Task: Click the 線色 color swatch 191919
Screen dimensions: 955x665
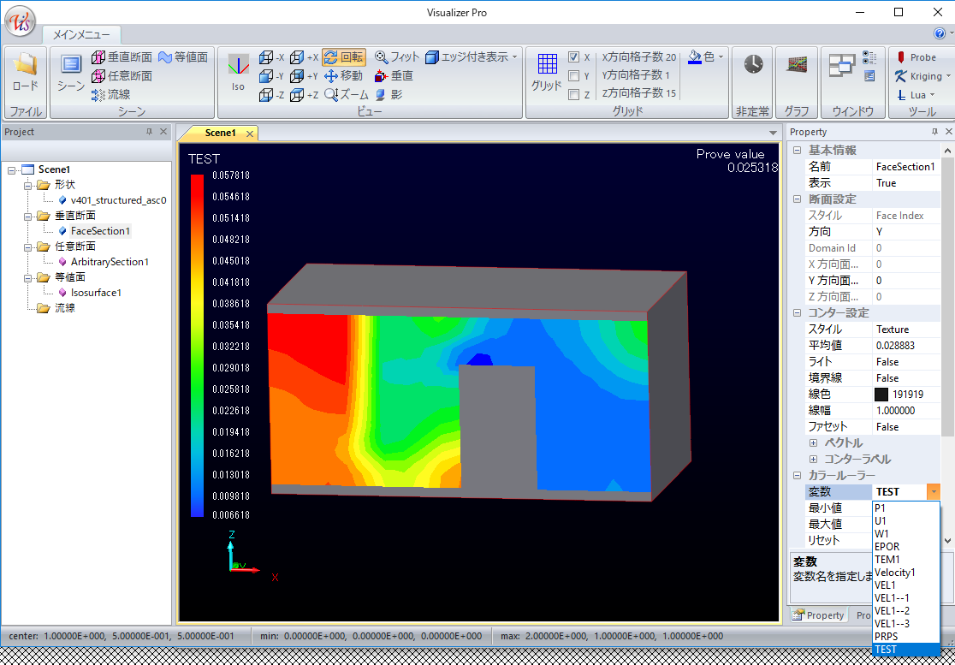Action: (x=881, y=395)
